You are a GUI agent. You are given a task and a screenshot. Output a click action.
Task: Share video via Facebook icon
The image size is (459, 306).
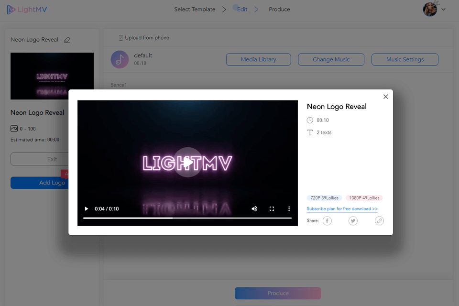[x=327, y=221]
